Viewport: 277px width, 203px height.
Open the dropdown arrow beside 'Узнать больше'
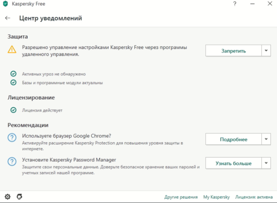[266, 163]
